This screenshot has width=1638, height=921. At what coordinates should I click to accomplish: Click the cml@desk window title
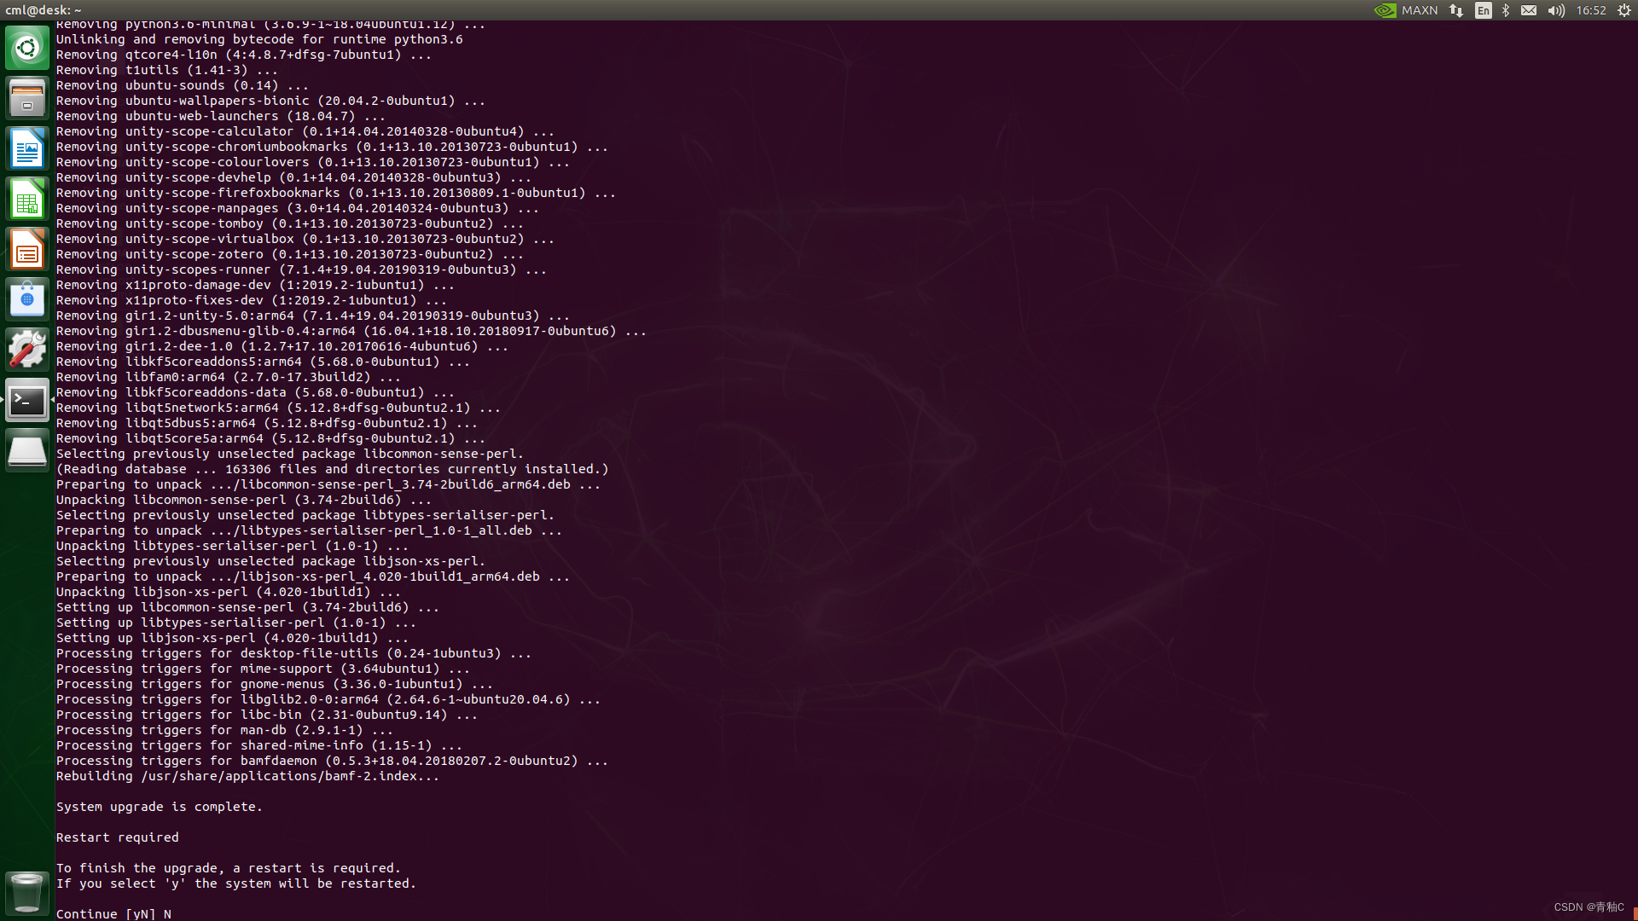point(43,10)
